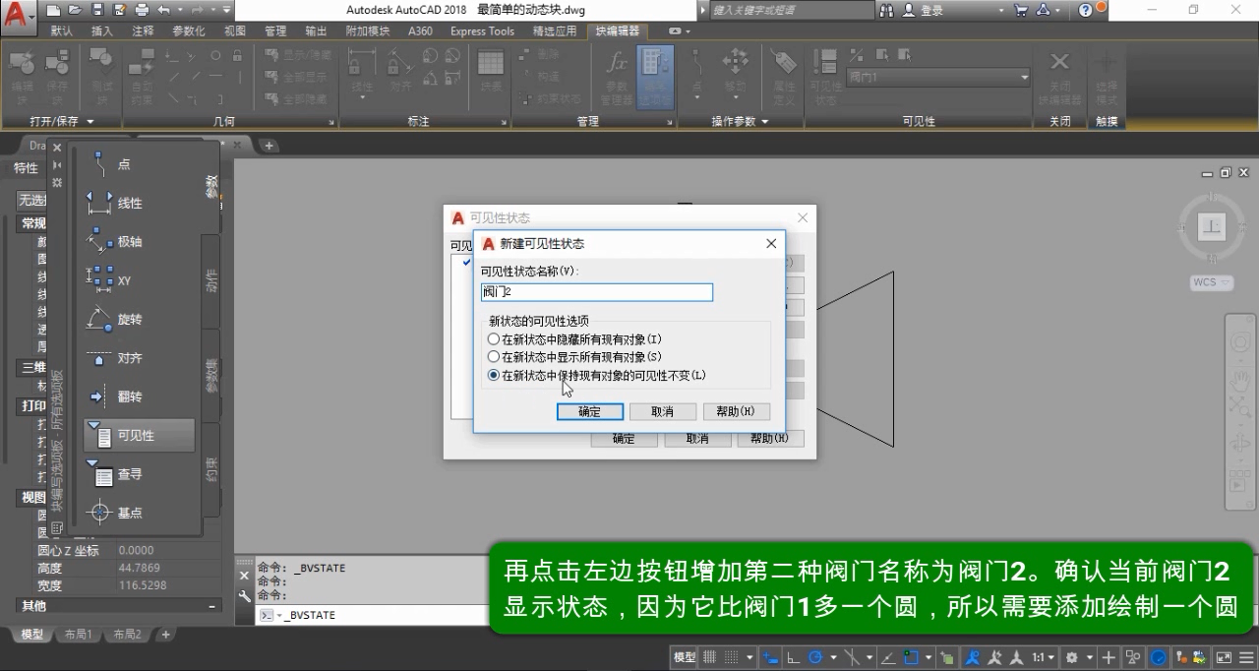Click the ViewCube 上 top face
The height and width of the screenshot is (671, 1259).
click(x=1214, y=226)
